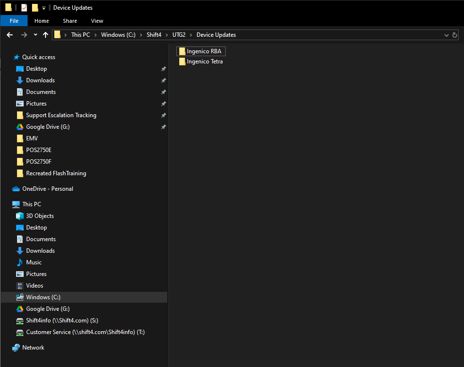The height and width of the screenshot is (367, 464).
Task: Select OneDrive - Personal in sidebar
Action: pyautogui.click(x=47, y=189)
